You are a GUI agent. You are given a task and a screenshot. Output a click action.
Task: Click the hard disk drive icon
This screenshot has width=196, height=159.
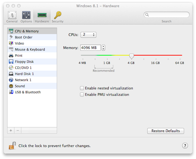[x=11, y=74]
